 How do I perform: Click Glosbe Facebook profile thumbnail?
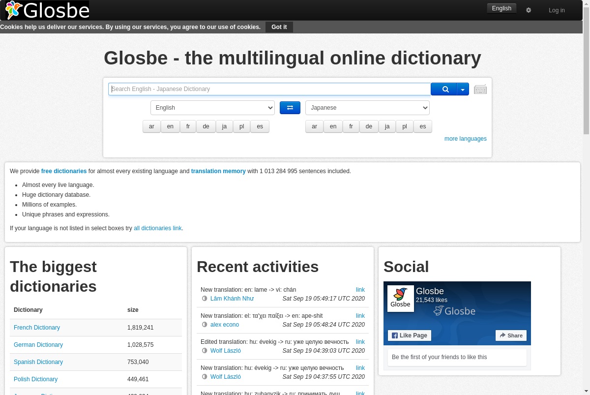tap(400, 298)
